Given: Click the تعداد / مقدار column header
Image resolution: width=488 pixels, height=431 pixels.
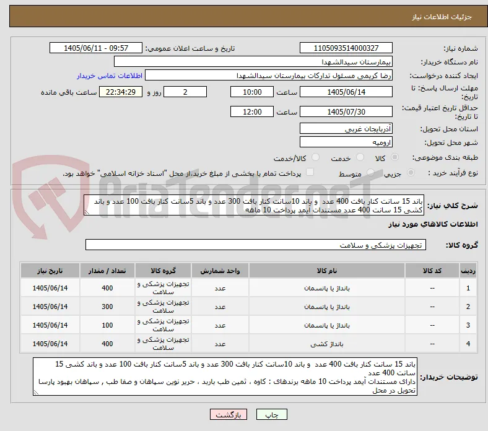Looking at the screenshot, I should coord(107,271).
